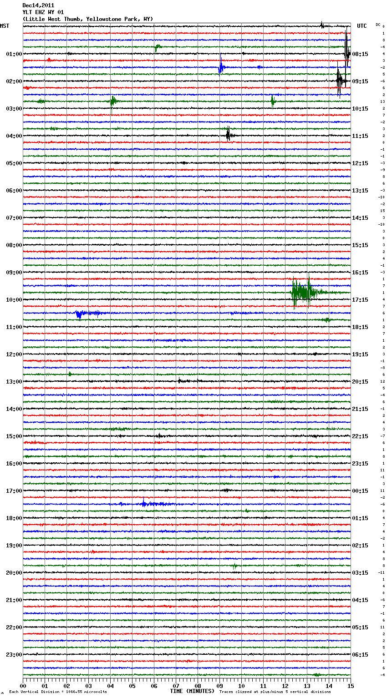Click the UTC column header
387x698 pixels.
pyautogui.click(x=362, y=26)
